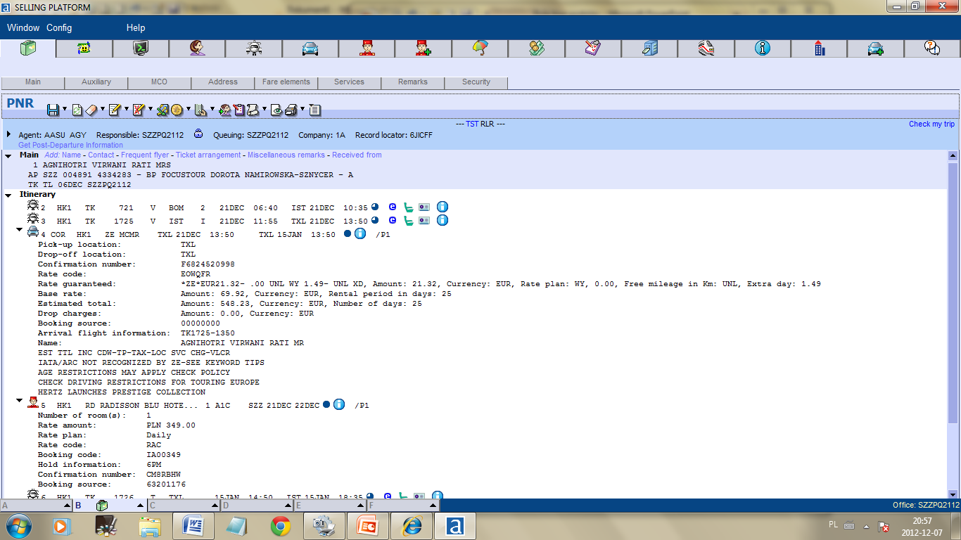
Task: Open the hotel bellboy module icon
Action: click(367, 49)
